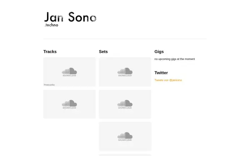Click the Sets heading
The width and height of the screenshot is (250, 156).
(103, 52)
